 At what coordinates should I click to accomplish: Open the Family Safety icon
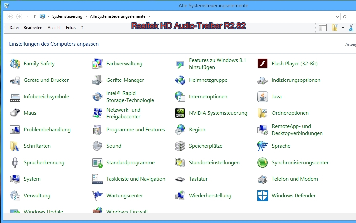tap(15, 64)
